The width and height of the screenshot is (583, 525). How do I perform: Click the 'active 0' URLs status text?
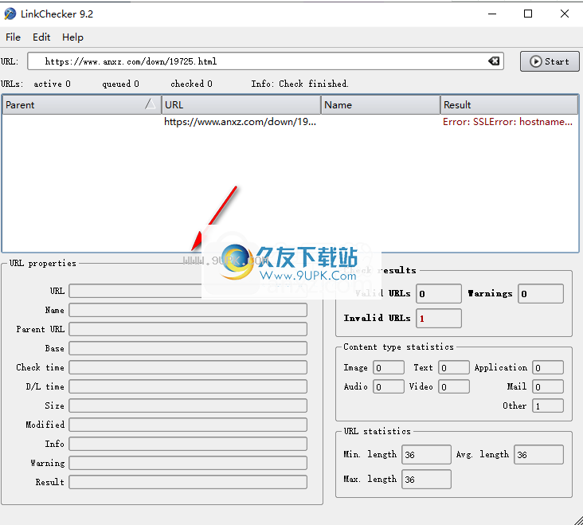[52, 84]
